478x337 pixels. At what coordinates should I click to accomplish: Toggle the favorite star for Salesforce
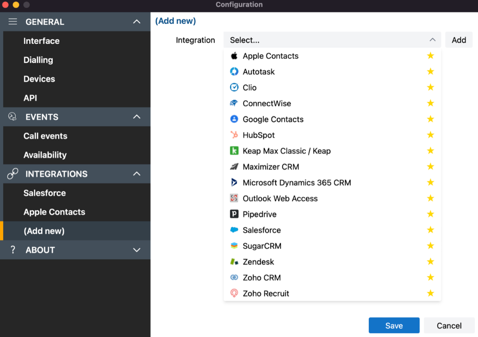(x=431, y=230)
